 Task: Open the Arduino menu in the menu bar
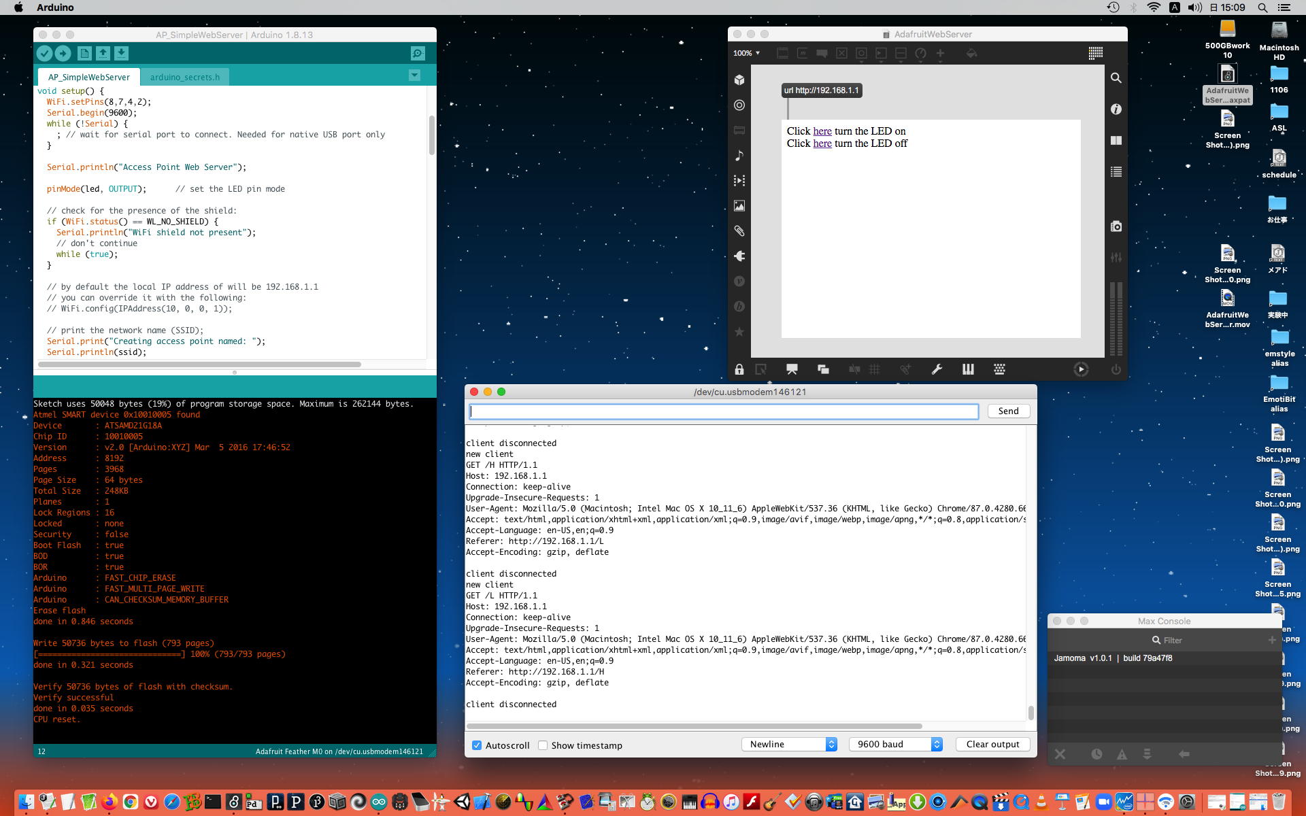55,7
